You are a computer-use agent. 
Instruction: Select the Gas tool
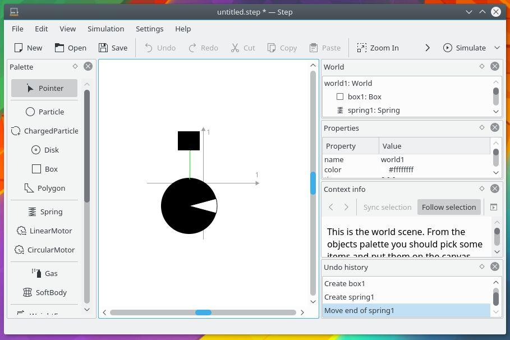tap(44, 273)
